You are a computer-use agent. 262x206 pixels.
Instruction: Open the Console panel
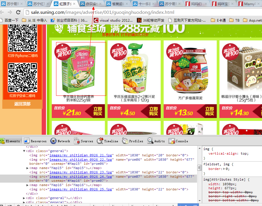pyautogui.click(x=178, y=141)
